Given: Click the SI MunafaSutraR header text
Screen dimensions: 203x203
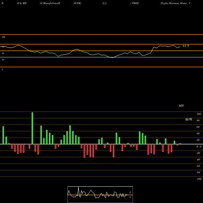Looking at the screenshot, I should (x=50, y=3).
